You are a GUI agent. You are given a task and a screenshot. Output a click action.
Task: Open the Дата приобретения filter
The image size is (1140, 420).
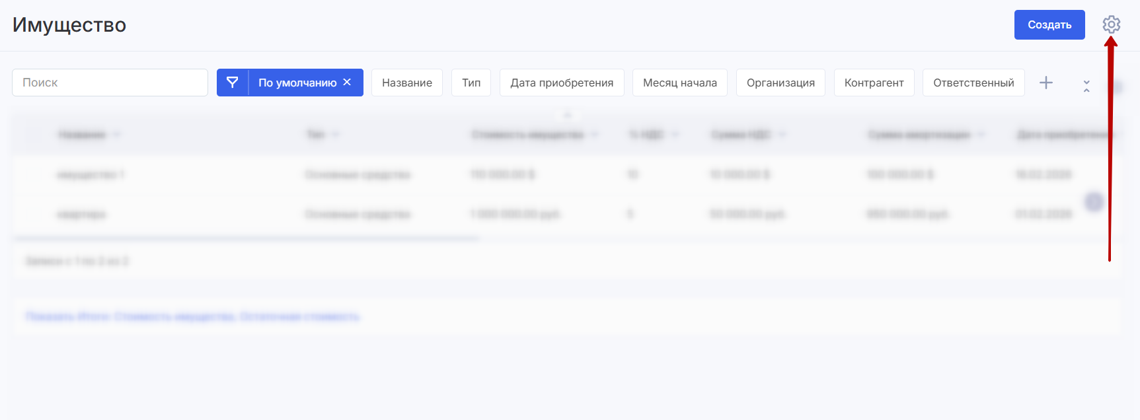[x=561, y=83]
